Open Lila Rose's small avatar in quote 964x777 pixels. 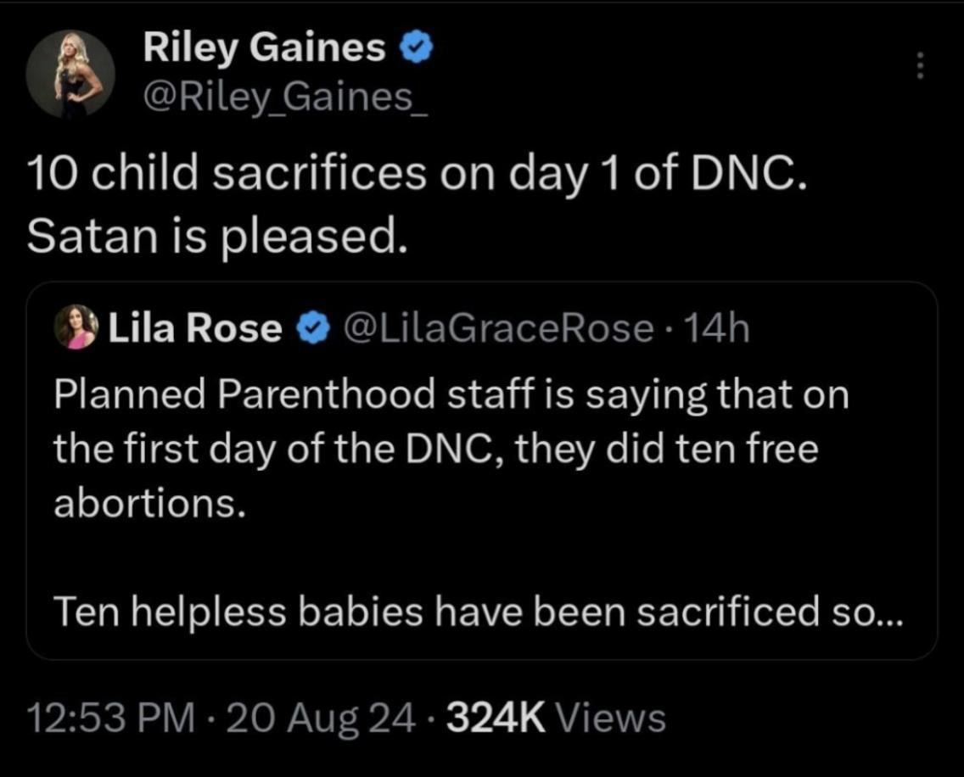pos(76,327)
